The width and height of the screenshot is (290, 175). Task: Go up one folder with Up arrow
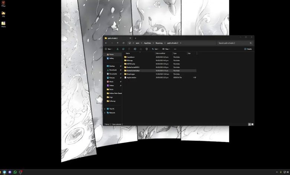[117, 43]
